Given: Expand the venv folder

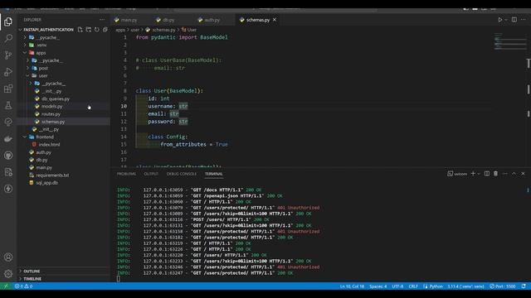Looking at the screenshot, I should 41,45.
